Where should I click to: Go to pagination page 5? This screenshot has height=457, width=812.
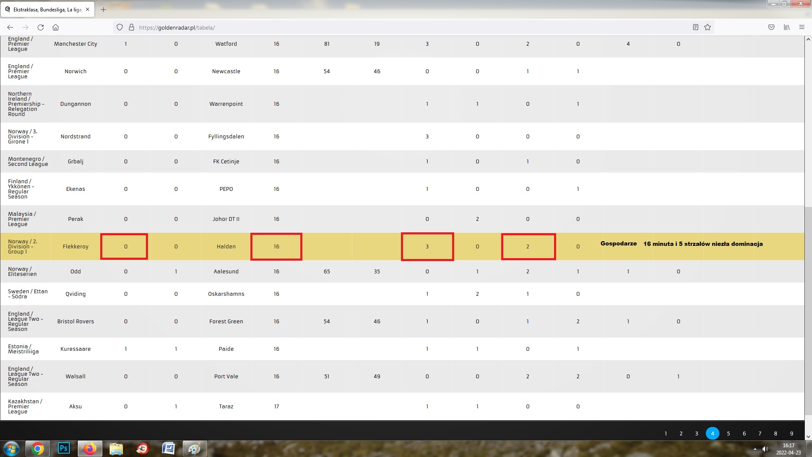(728, 433)
